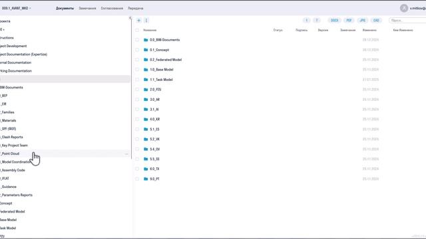Image resolution: width=426 pixels, height=239 pixels.
Task: Click the 9.0_PT folder icon
Action: coord(146,179)
